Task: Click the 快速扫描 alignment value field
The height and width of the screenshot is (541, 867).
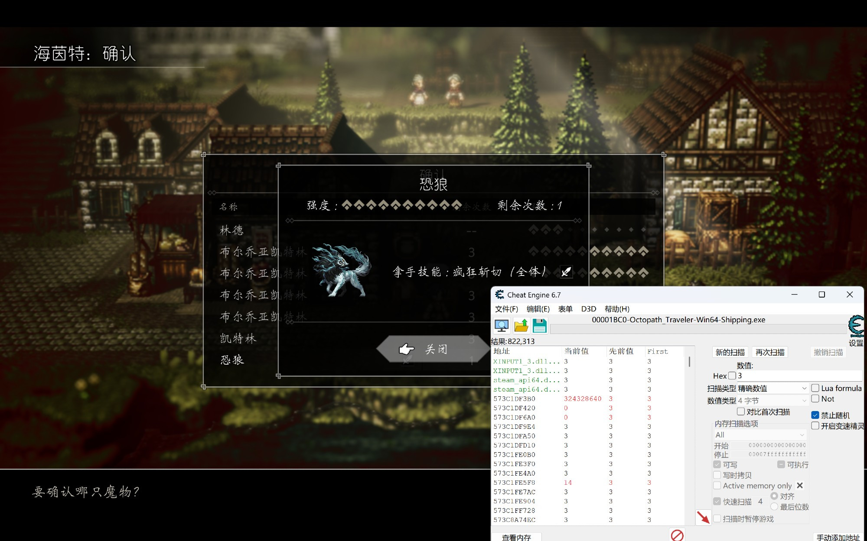Action: [x=760, y=501]
